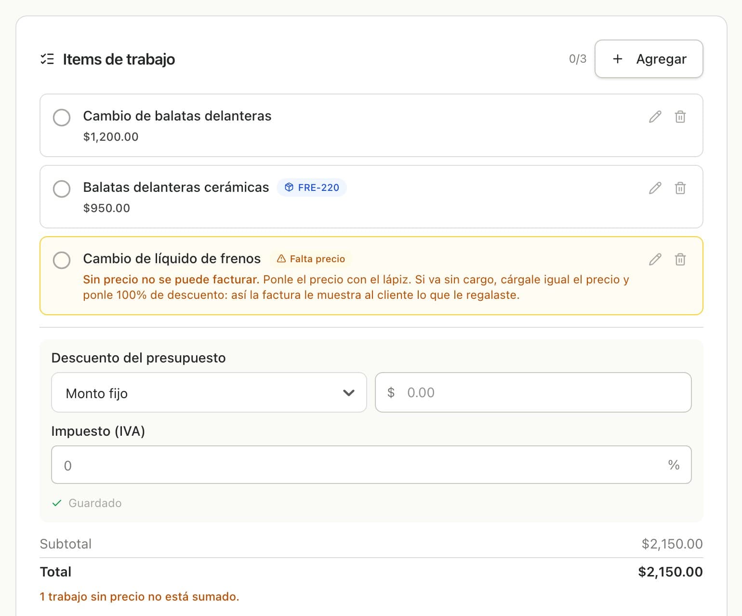The image size is (742, 616).
Task: Click the green Guardado check mark
Action: point(57,503)
